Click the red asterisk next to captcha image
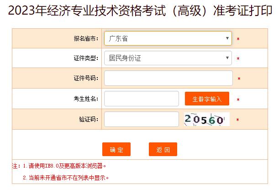This screenshot has height=194, width=279. point(237,120)
